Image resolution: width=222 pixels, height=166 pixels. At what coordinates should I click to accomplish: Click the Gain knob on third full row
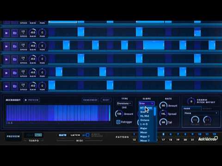[33, 59]
